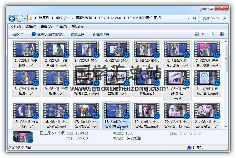Image resolution: width=236 pixels, height=158 pixels.
Task: Select video 10 三停相法（二）.mp4
Action: (86, 83)
